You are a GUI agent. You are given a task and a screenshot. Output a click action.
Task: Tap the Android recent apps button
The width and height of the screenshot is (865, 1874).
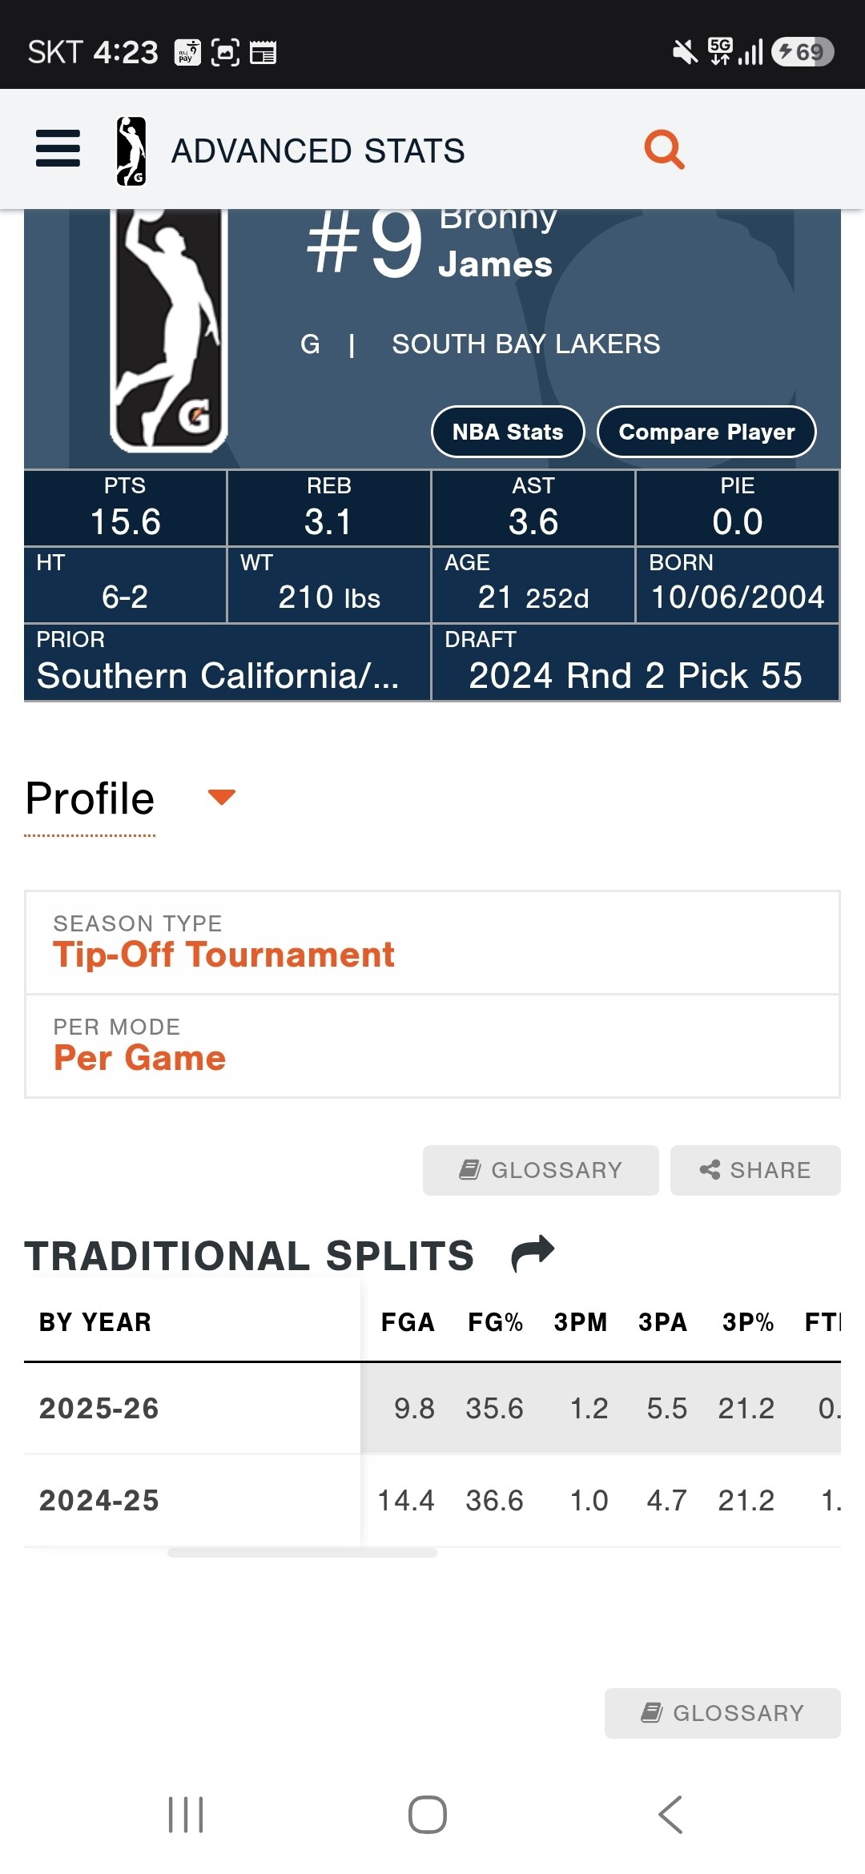click(186, 1814)
